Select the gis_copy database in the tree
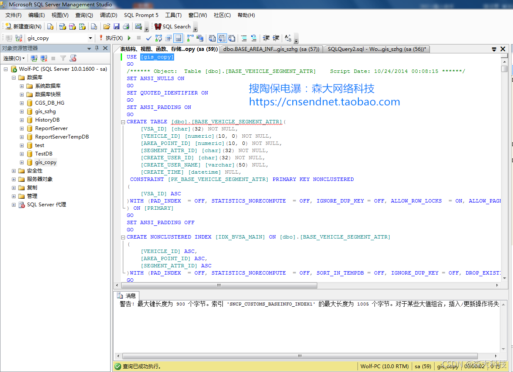The height and width of the screenshot is (372, 513). [46, 162]
